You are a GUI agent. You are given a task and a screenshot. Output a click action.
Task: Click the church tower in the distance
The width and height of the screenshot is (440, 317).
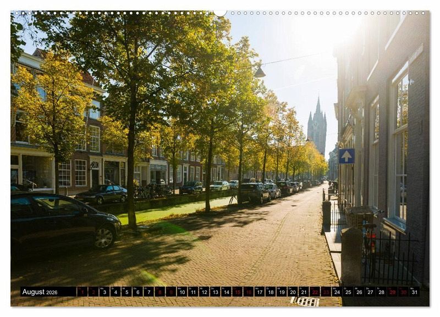click(x=317, y=127)
